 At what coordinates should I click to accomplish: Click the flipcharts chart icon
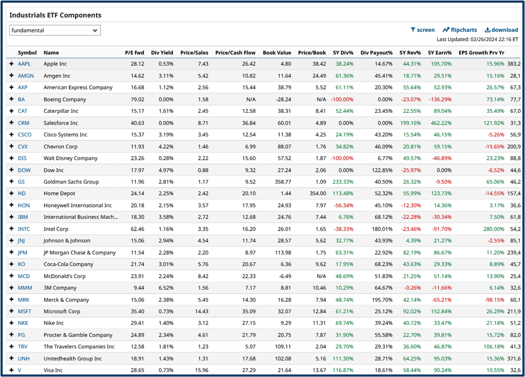click(x=446, y=30)
